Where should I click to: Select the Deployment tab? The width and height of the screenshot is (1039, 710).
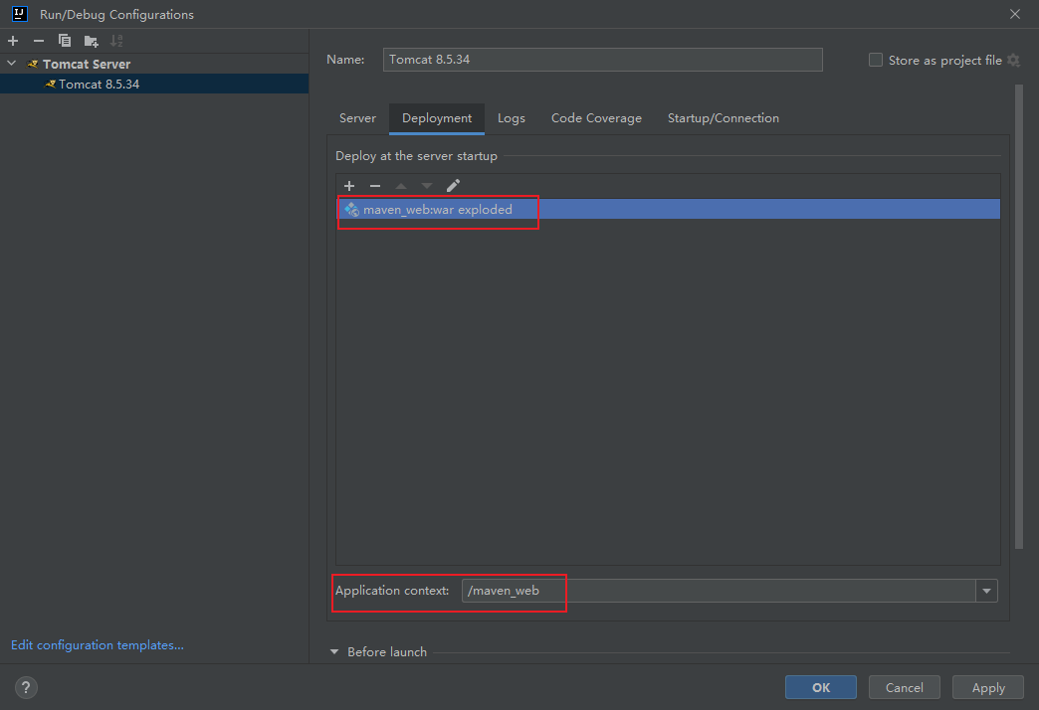(x=437, y=118)
